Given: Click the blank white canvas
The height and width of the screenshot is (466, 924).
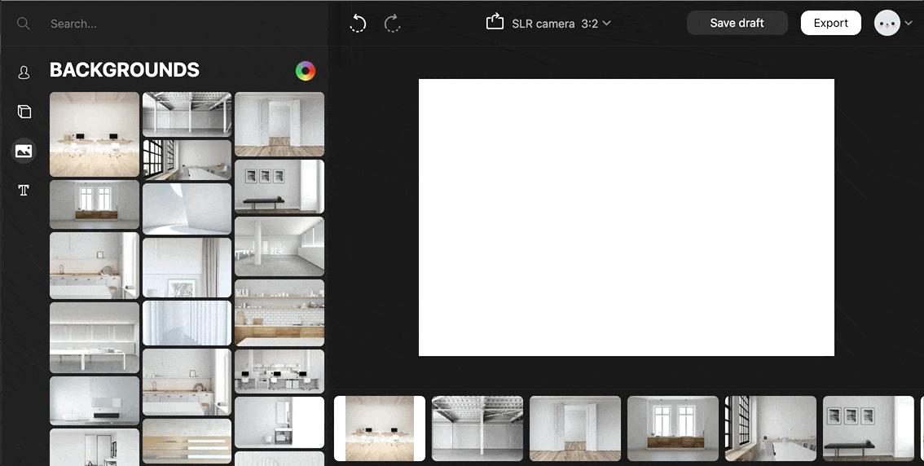Looking at the screenshot, I should click(627, 218).
